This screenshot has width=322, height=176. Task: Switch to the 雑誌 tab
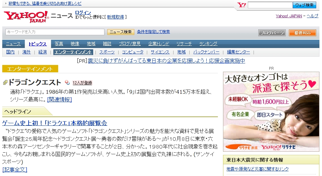coord(107,44)
